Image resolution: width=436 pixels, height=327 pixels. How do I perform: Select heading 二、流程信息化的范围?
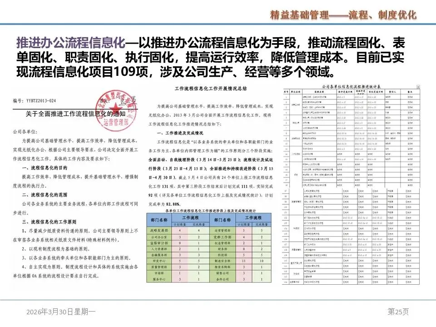(45, 195)
